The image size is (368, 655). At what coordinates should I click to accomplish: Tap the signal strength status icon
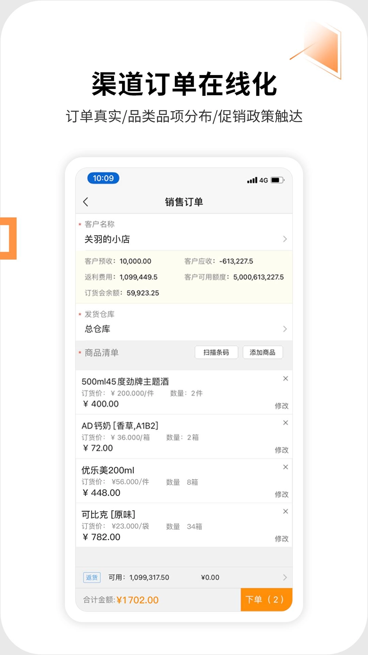pos(252,180)
